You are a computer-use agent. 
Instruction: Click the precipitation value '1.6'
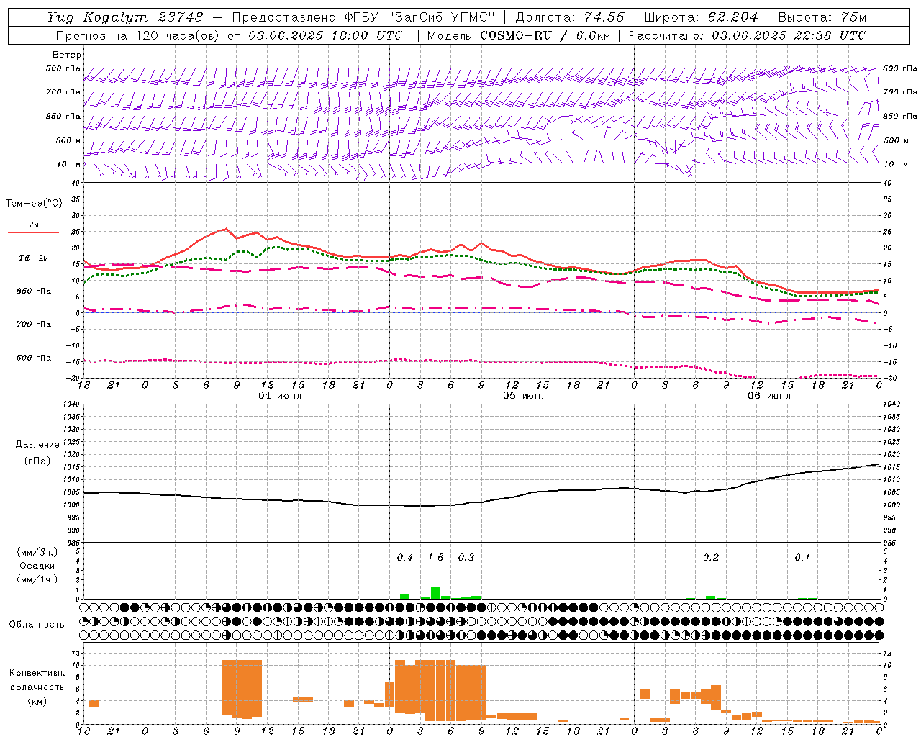(x=435, y=557)
